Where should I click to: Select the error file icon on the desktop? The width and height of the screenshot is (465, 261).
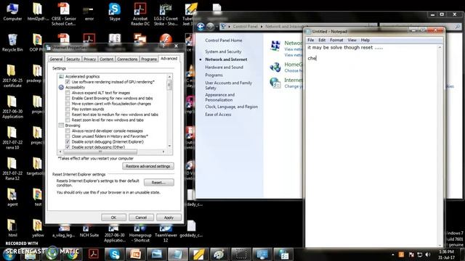pyautogui.click(x=89, y=12)
